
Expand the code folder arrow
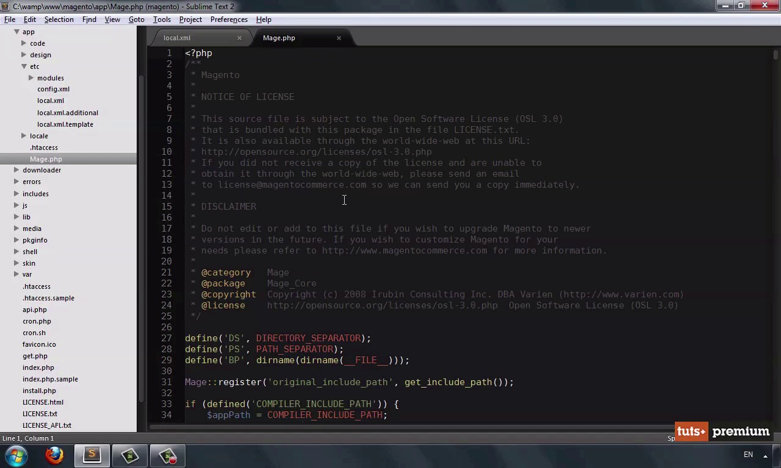tap(24, 43)
